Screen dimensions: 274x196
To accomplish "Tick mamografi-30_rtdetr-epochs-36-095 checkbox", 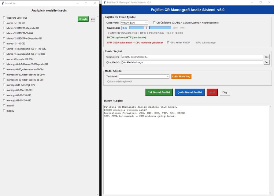I will click(4, 80).
